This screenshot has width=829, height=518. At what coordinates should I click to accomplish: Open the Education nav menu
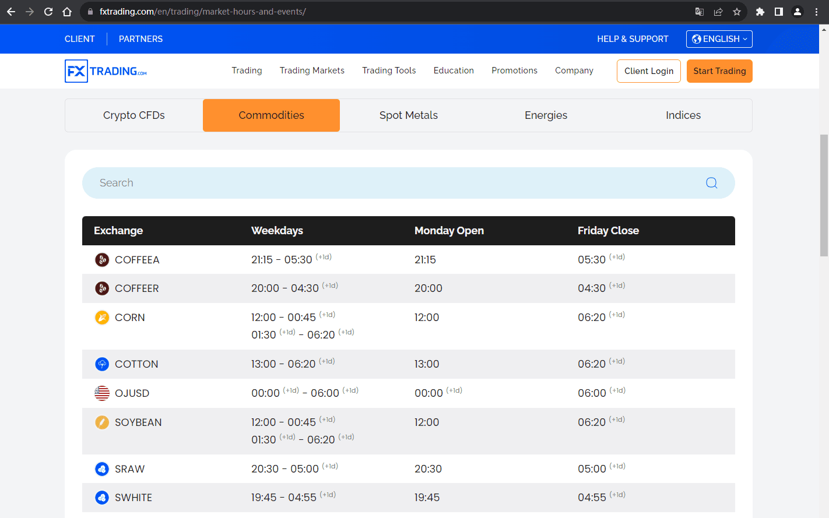(x=454, y=71)
